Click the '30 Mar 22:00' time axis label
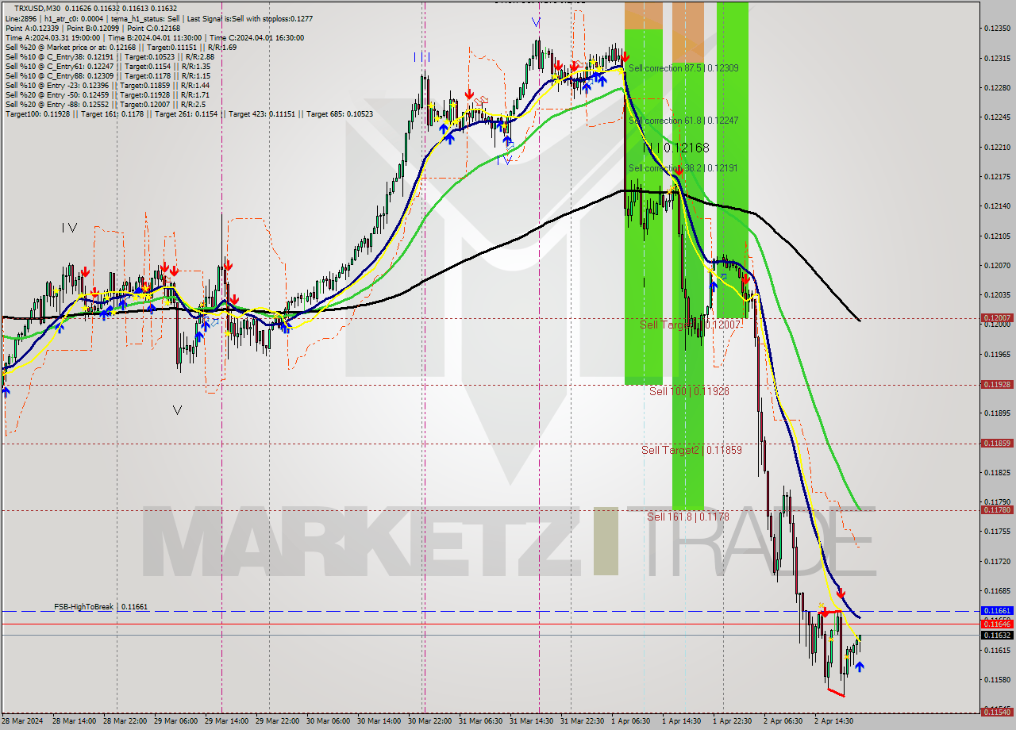This screenshot has width=1016, height=730. [x=429, y=721]
